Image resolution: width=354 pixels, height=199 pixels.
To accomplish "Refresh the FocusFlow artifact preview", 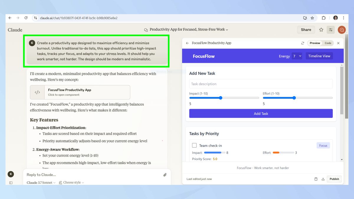I will click(303, 43).
